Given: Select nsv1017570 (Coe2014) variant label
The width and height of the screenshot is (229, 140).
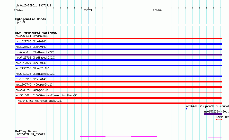Looking at the screenshot, I should point(31,63).
